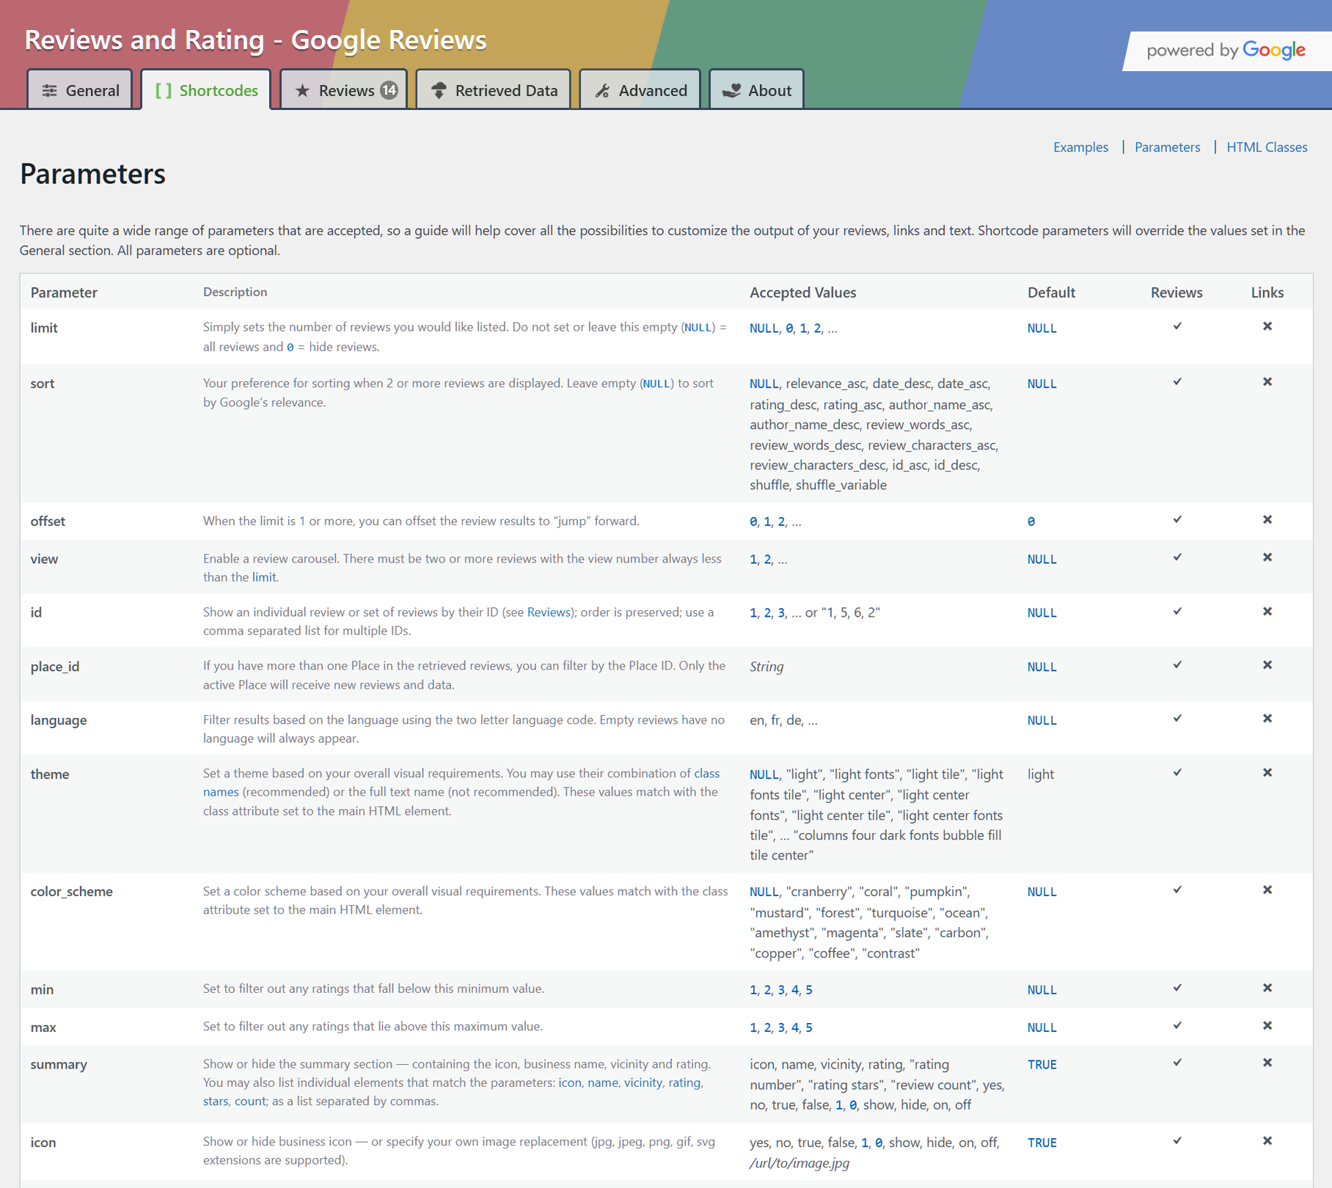This screenshot has width=1332, height=1188.
Task: Click 'en, fr, de, ...' language values
Action: [x=783, y=720]
